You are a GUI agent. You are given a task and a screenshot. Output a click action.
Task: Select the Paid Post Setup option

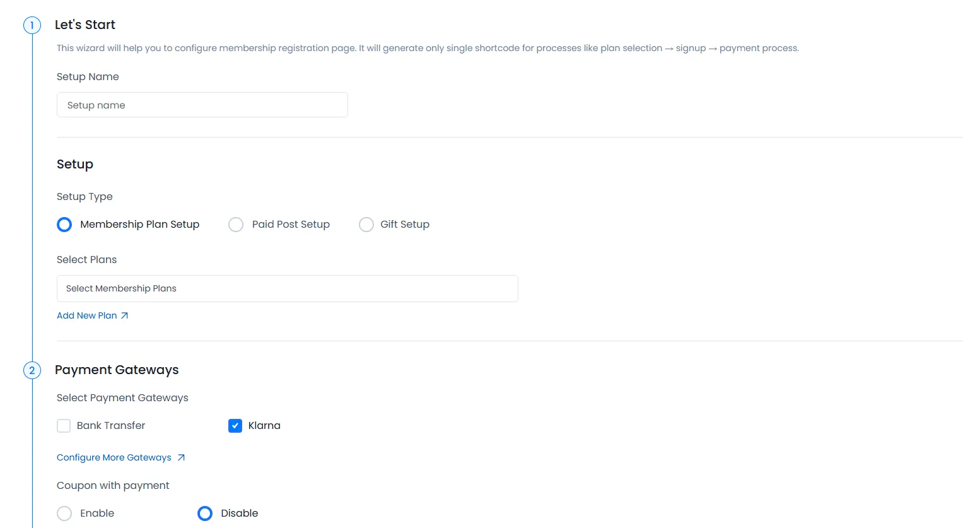(236, 224)
